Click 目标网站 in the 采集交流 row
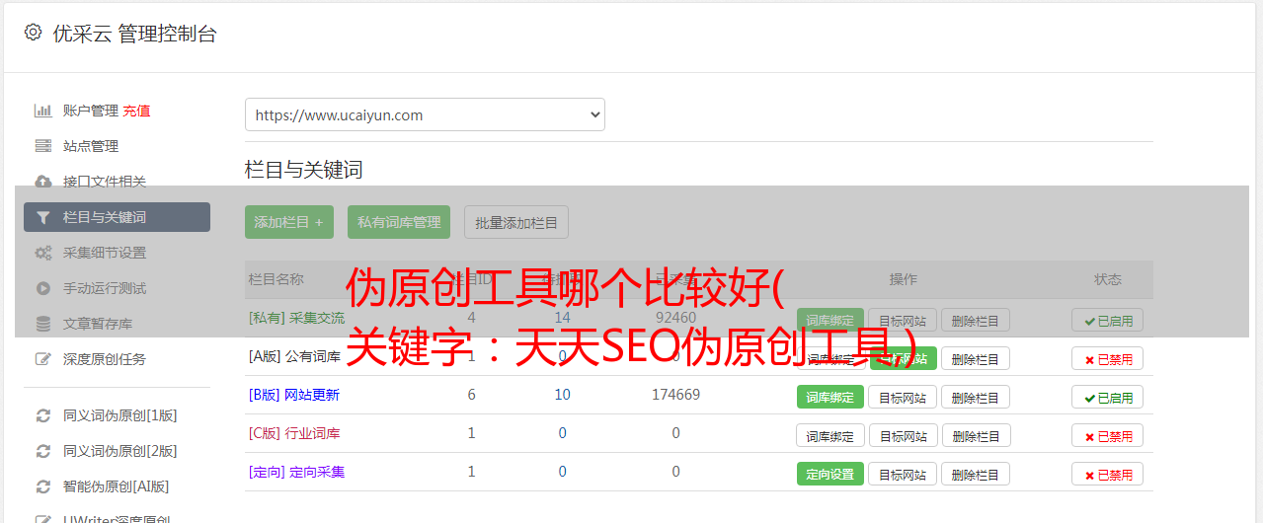The height and width of the screenshot is (523, 1263). [x=903, y=320]
